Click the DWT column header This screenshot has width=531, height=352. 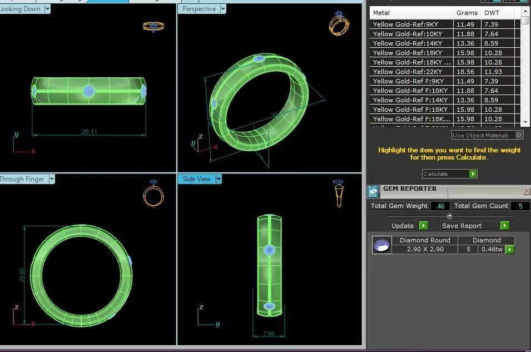pyautogui.click(x=498, y=13)
